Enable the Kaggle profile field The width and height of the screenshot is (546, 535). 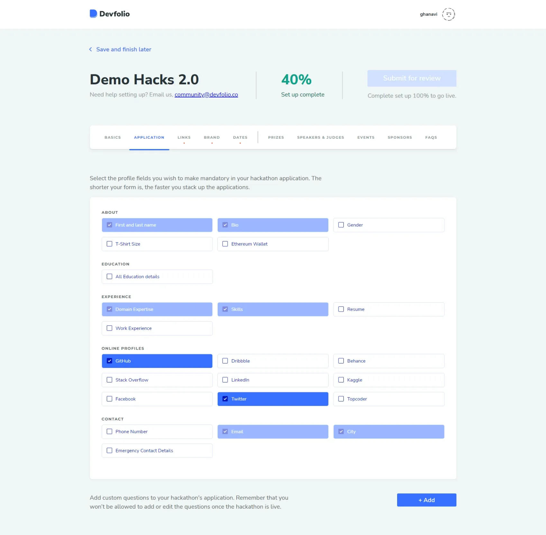(389, 380)
